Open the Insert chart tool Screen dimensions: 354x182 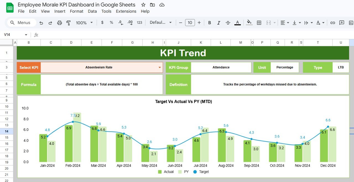351,22
